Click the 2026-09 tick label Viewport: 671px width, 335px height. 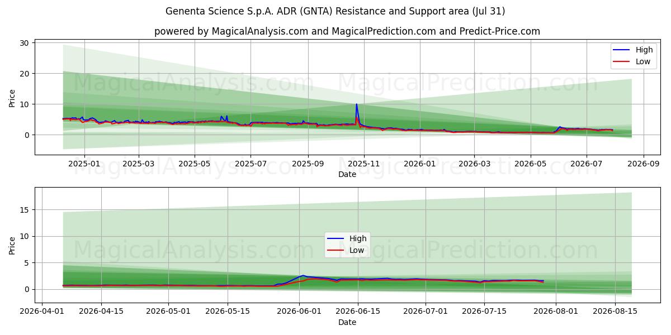tap(643, 164)
